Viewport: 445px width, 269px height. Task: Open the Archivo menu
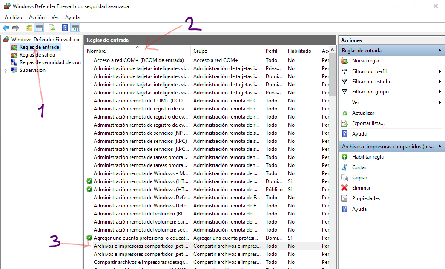pyautogui.click(x=13, y=17)
